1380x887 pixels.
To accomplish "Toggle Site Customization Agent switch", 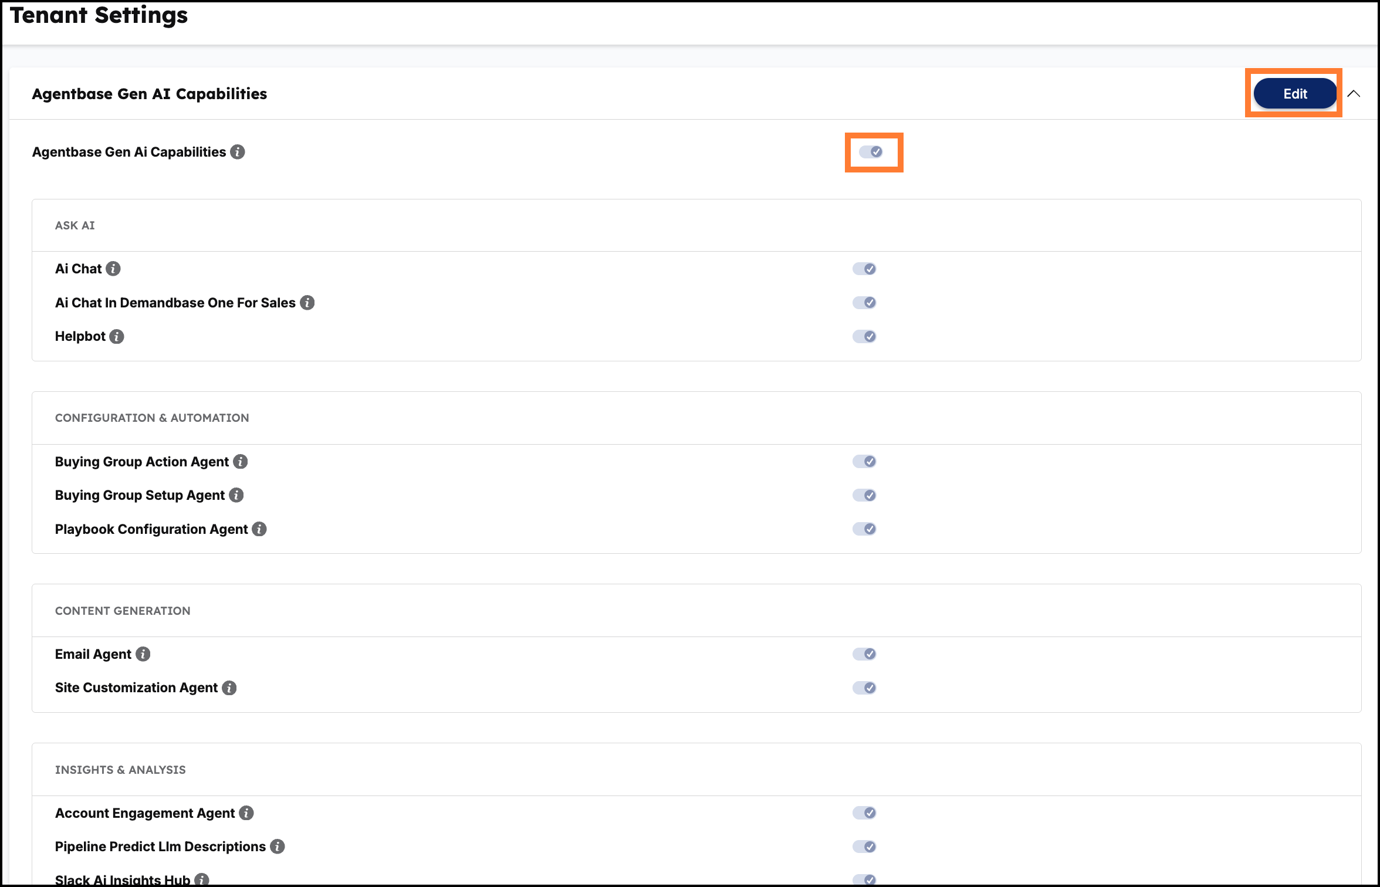I will coord(864,688).
